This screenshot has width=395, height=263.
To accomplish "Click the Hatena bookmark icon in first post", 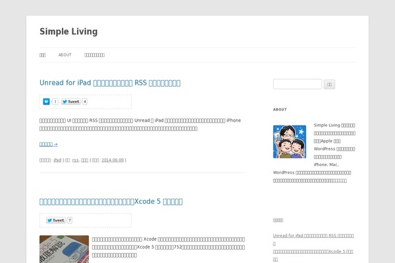I will click(x=46, y=101).
